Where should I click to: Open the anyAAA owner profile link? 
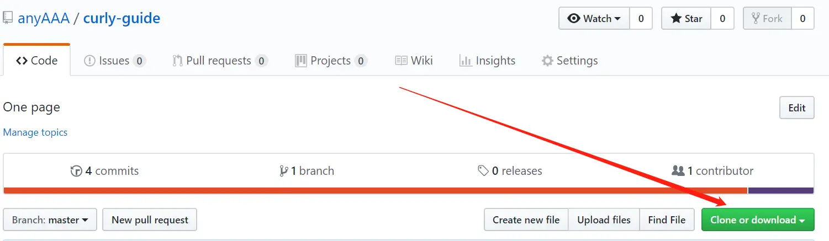(x=44, y=18)
